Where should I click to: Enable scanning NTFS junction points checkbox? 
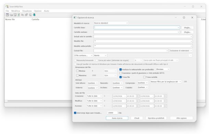coord(121,73)
